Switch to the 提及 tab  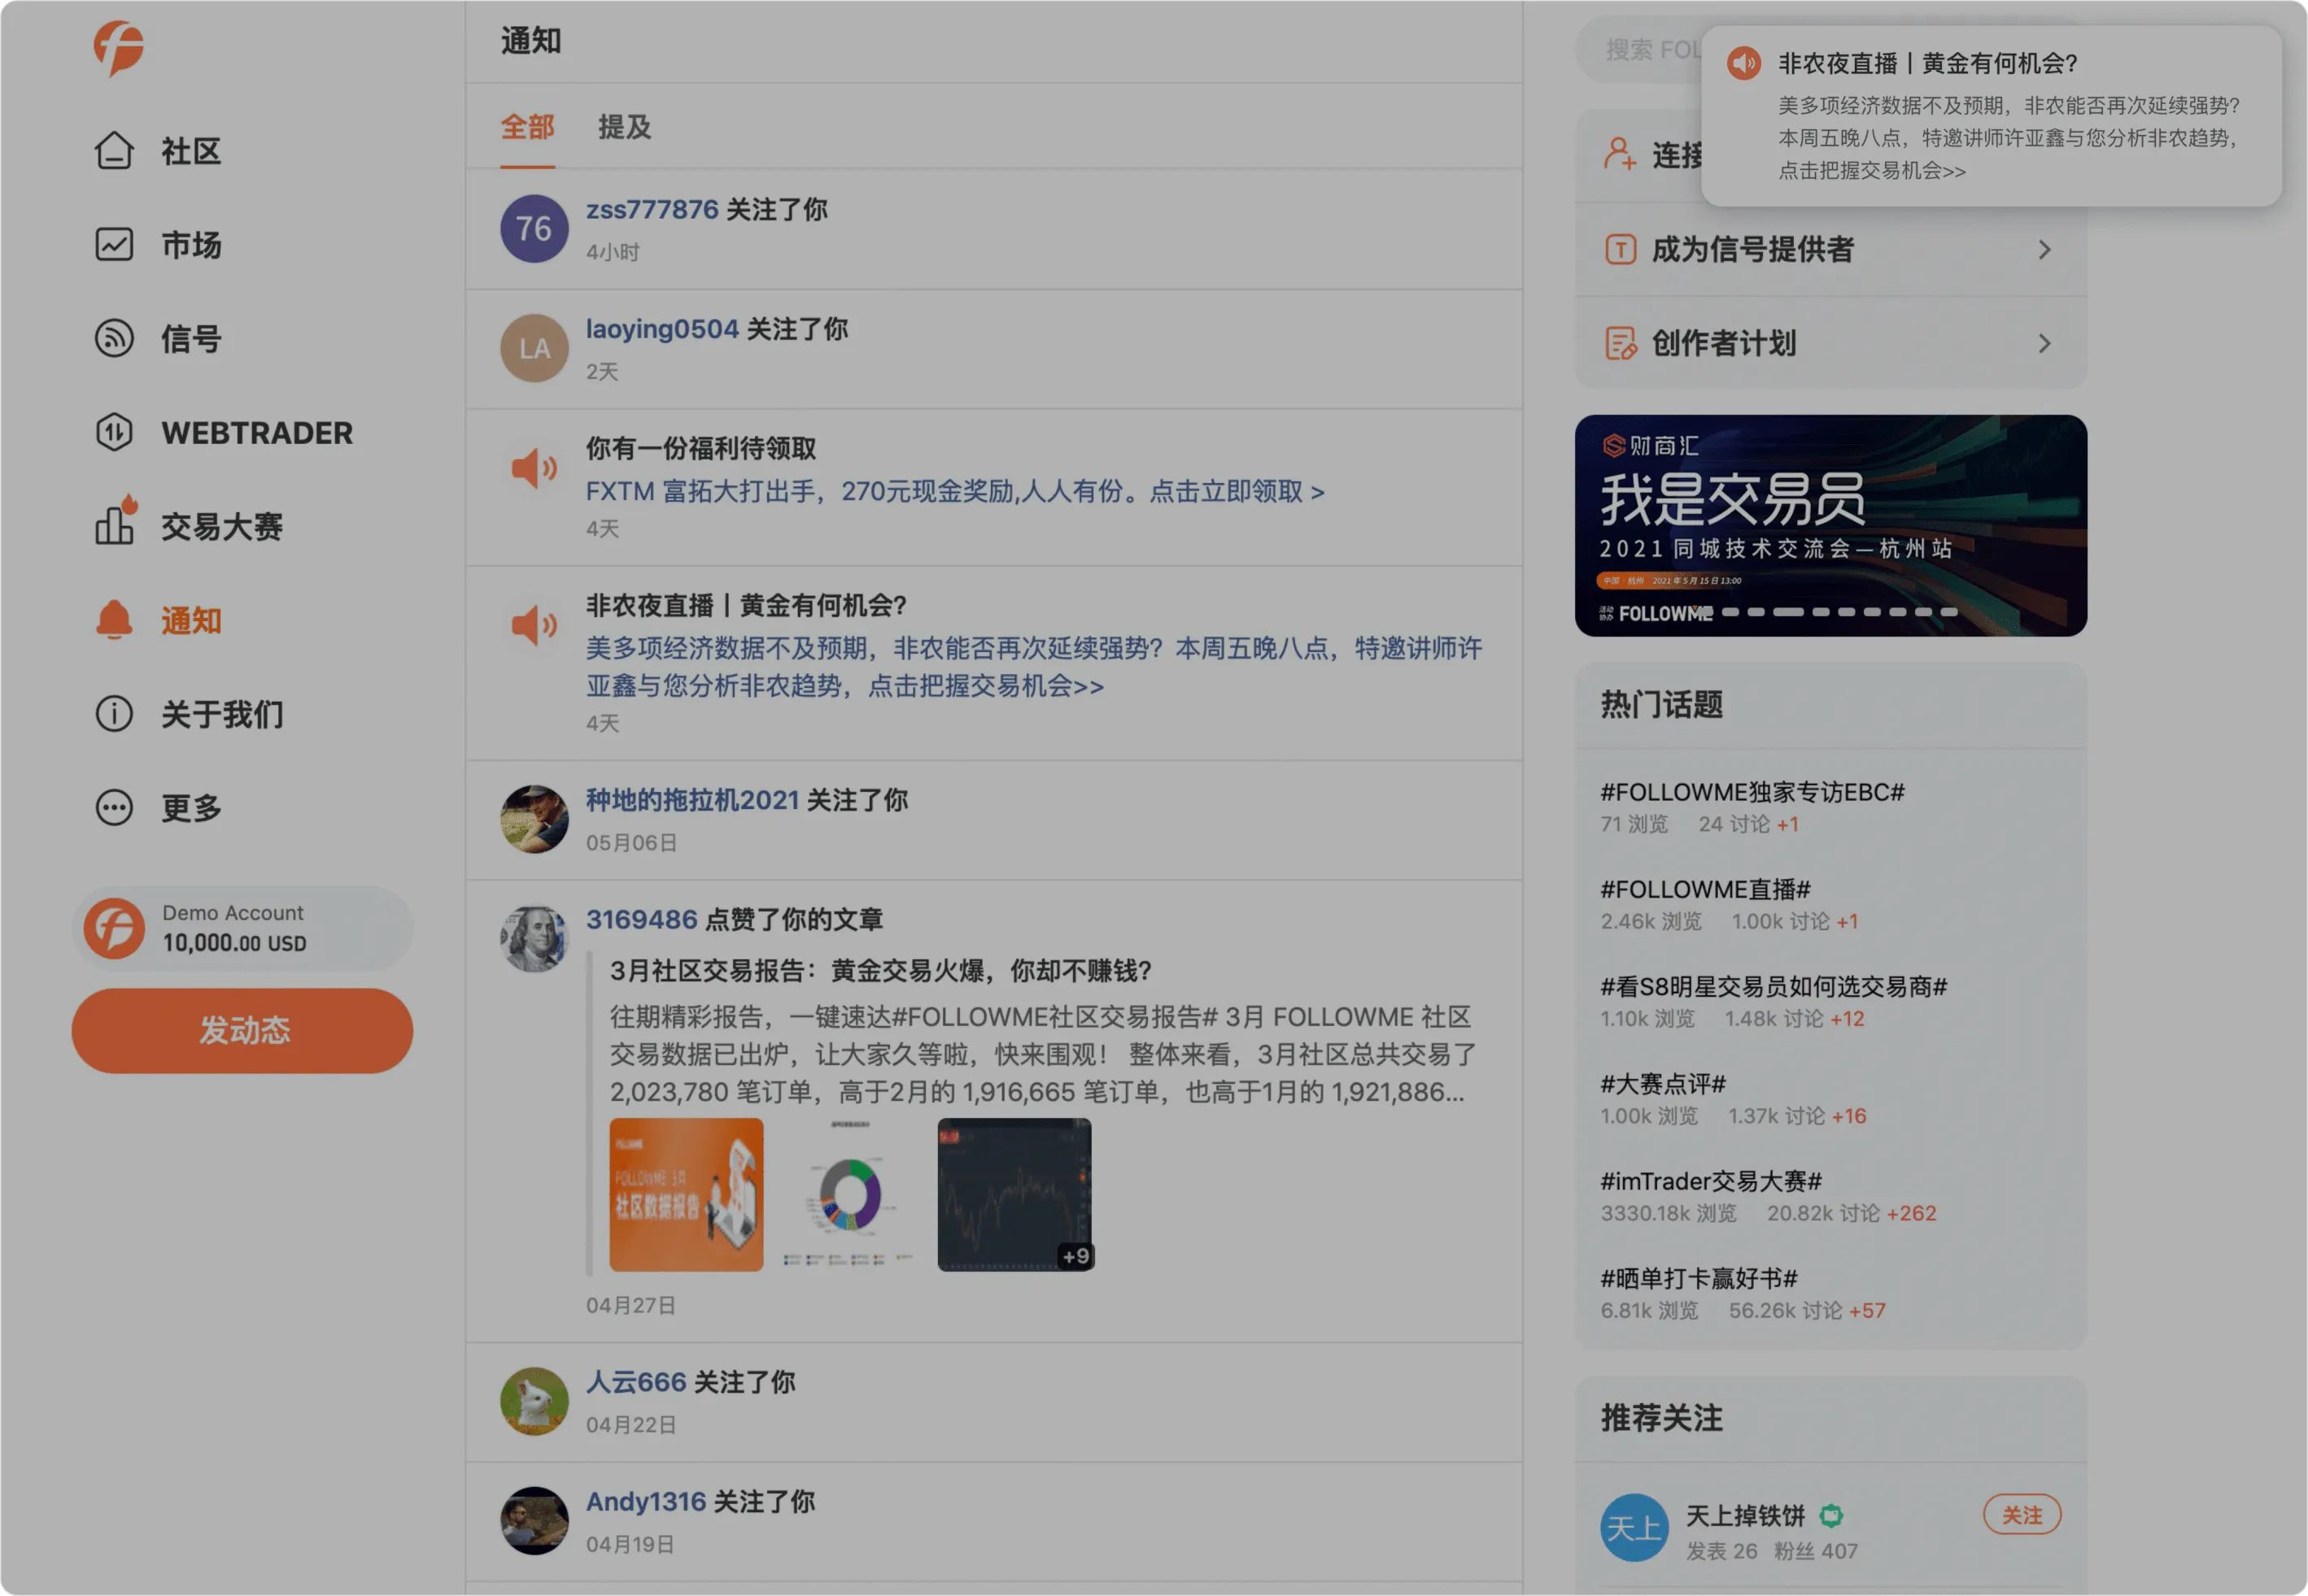[624, 127]
